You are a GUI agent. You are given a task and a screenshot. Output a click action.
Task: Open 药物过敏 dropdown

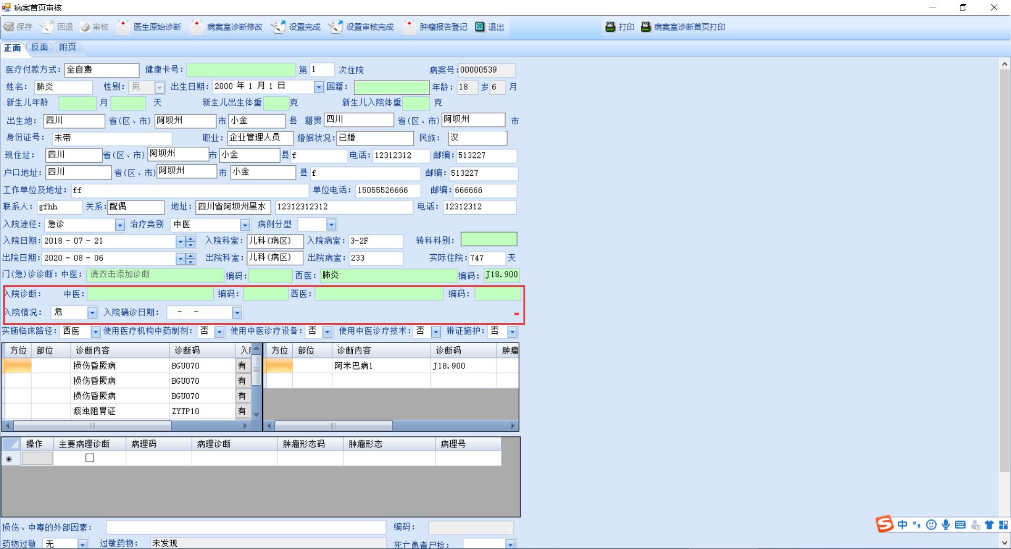tap(83, 544)
